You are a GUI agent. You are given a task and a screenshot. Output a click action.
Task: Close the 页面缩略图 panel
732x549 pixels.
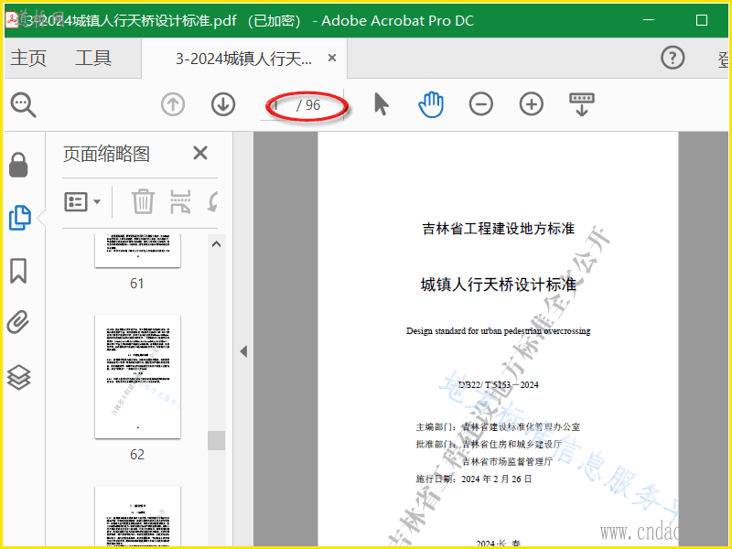pos(200,153)
